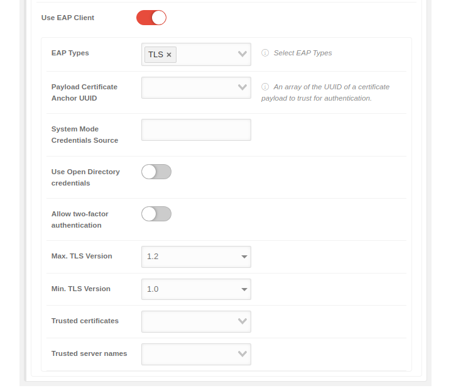Focus the System Mode Credentials Source field

tap(196, 130)
